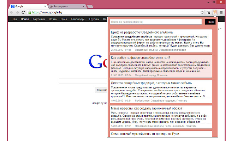
Task: Click the date 14.05.2013 07:01
Action: [x=121, y=126]
